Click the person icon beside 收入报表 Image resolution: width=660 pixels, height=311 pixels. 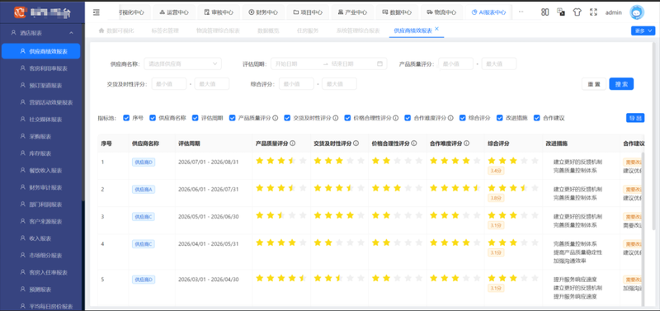23,238
